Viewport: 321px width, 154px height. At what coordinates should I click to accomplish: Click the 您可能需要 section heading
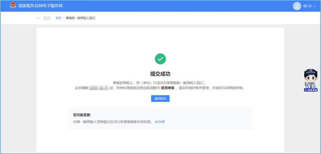(x=82, y=115)
